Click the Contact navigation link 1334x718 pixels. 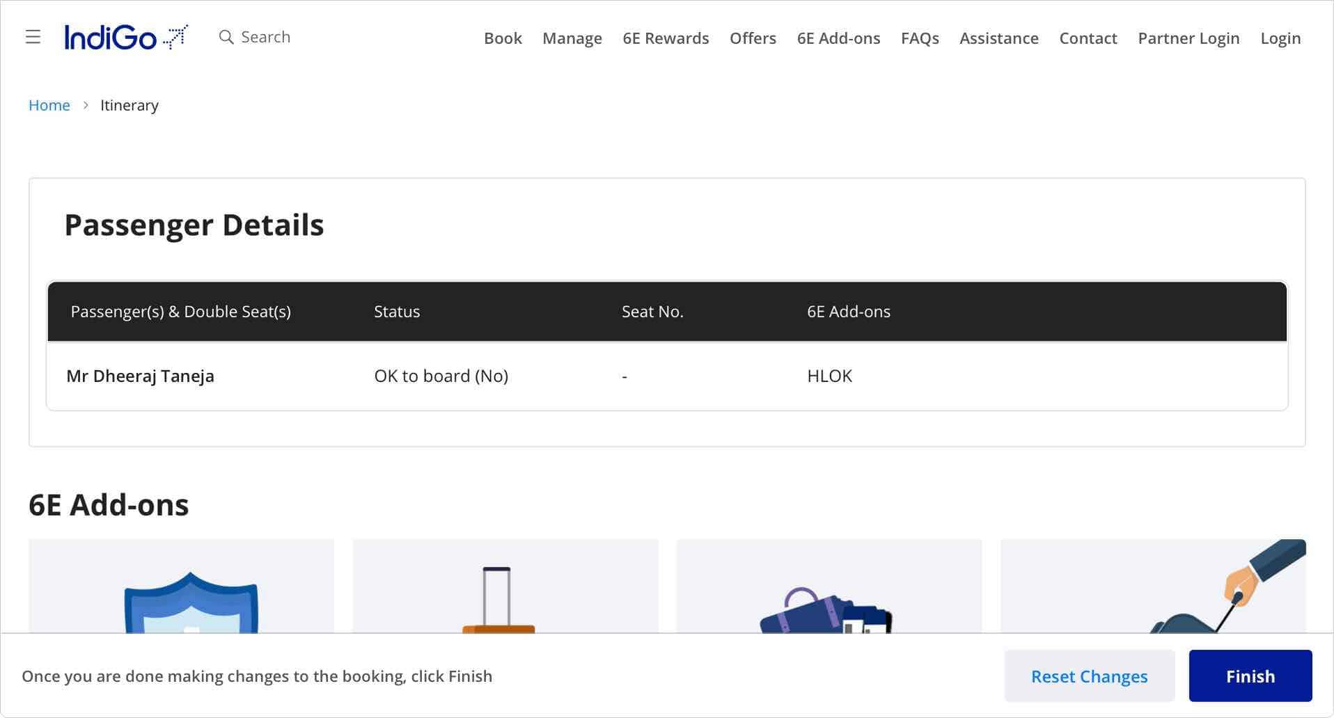[1088, 38]
